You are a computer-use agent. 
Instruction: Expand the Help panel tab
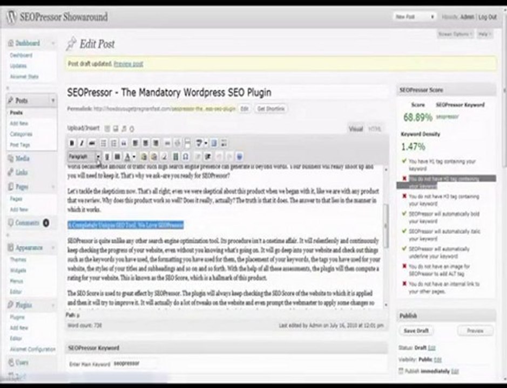(x=484, y=34)
